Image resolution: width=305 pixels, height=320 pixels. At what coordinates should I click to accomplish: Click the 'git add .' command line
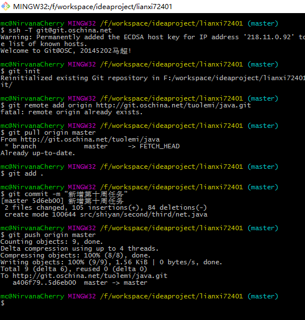pyautogui.click(x=22, y=174)
